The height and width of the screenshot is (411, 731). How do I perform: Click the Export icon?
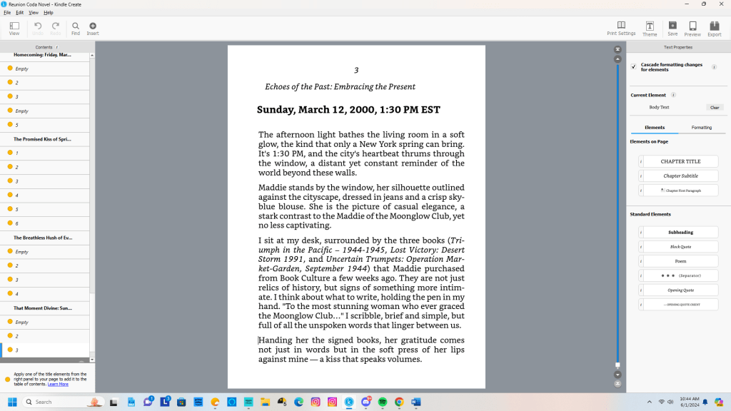click(x=714, y=29)
